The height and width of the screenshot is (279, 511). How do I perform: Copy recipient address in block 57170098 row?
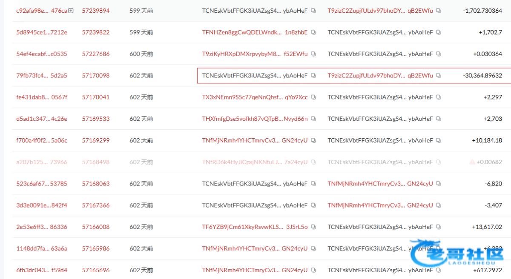coord(439,76)
